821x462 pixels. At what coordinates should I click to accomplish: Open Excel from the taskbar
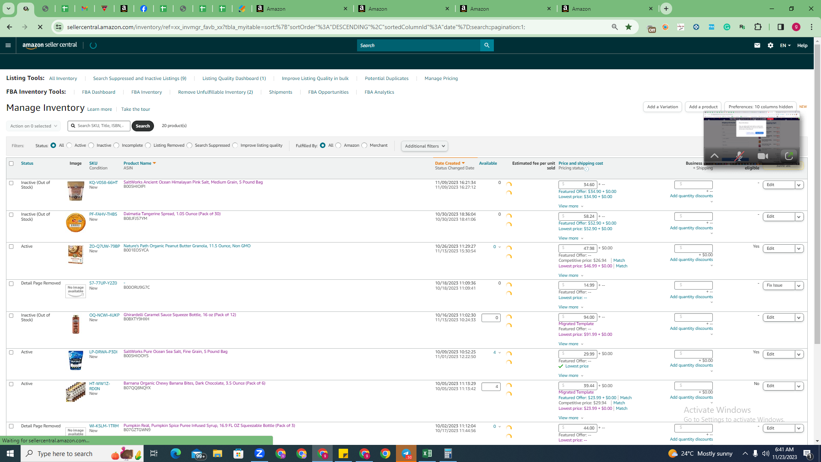coord(427,453)
